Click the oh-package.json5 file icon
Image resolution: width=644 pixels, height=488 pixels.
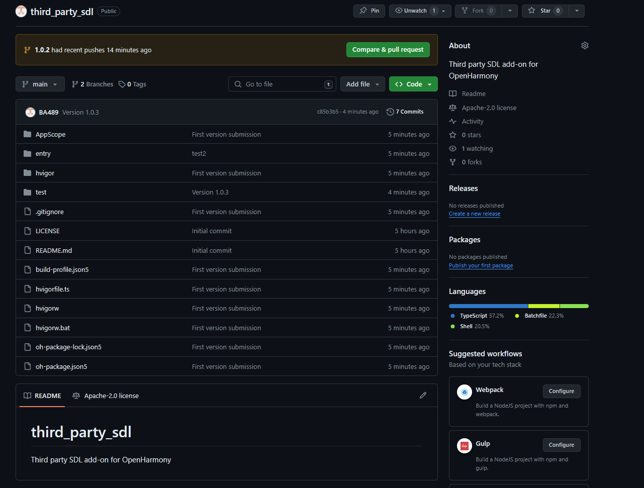28,366
